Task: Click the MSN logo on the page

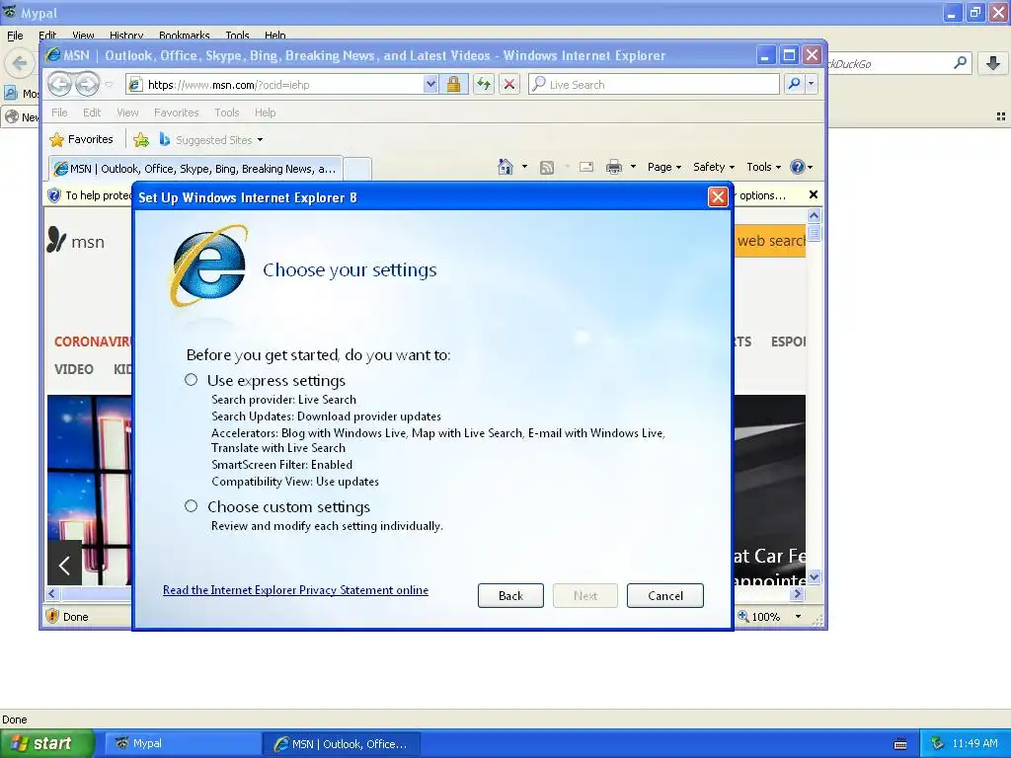Action: (76, 241)
